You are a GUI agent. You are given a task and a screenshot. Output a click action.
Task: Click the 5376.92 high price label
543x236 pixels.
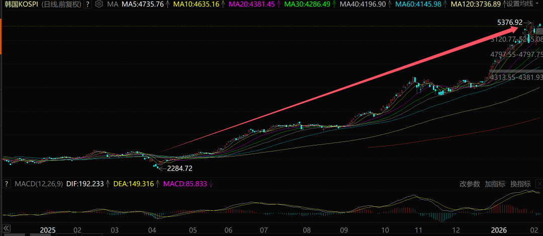[x=510, y=22]
